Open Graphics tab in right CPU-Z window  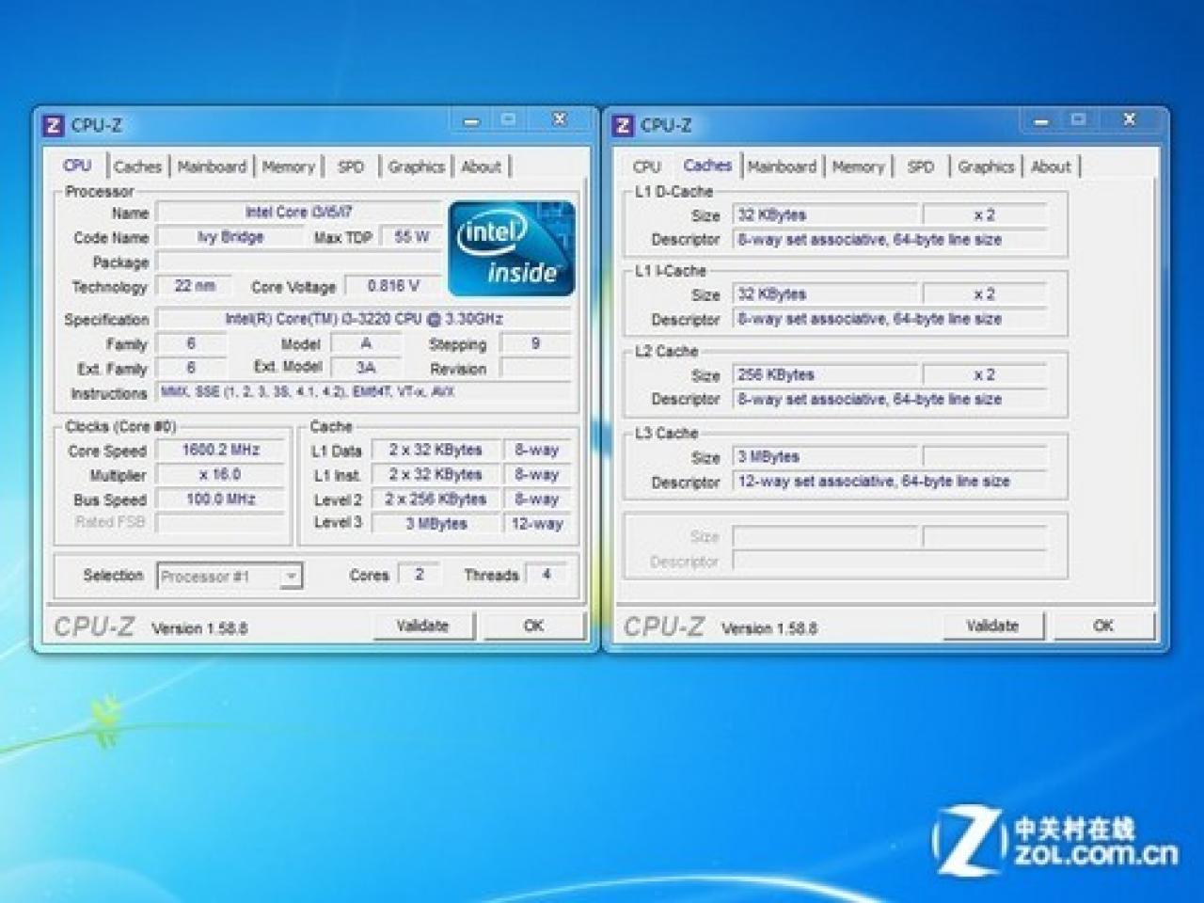pos(986,166)
